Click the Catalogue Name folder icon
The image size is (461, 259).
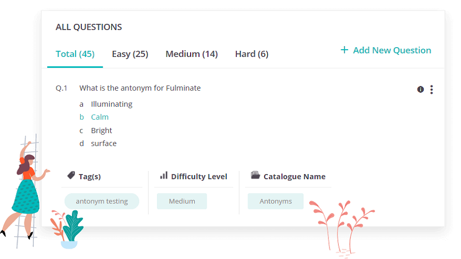coord(255,175)
